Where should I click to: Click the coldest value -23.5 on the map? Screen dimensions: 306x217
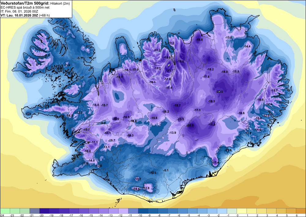pos(219,92)
